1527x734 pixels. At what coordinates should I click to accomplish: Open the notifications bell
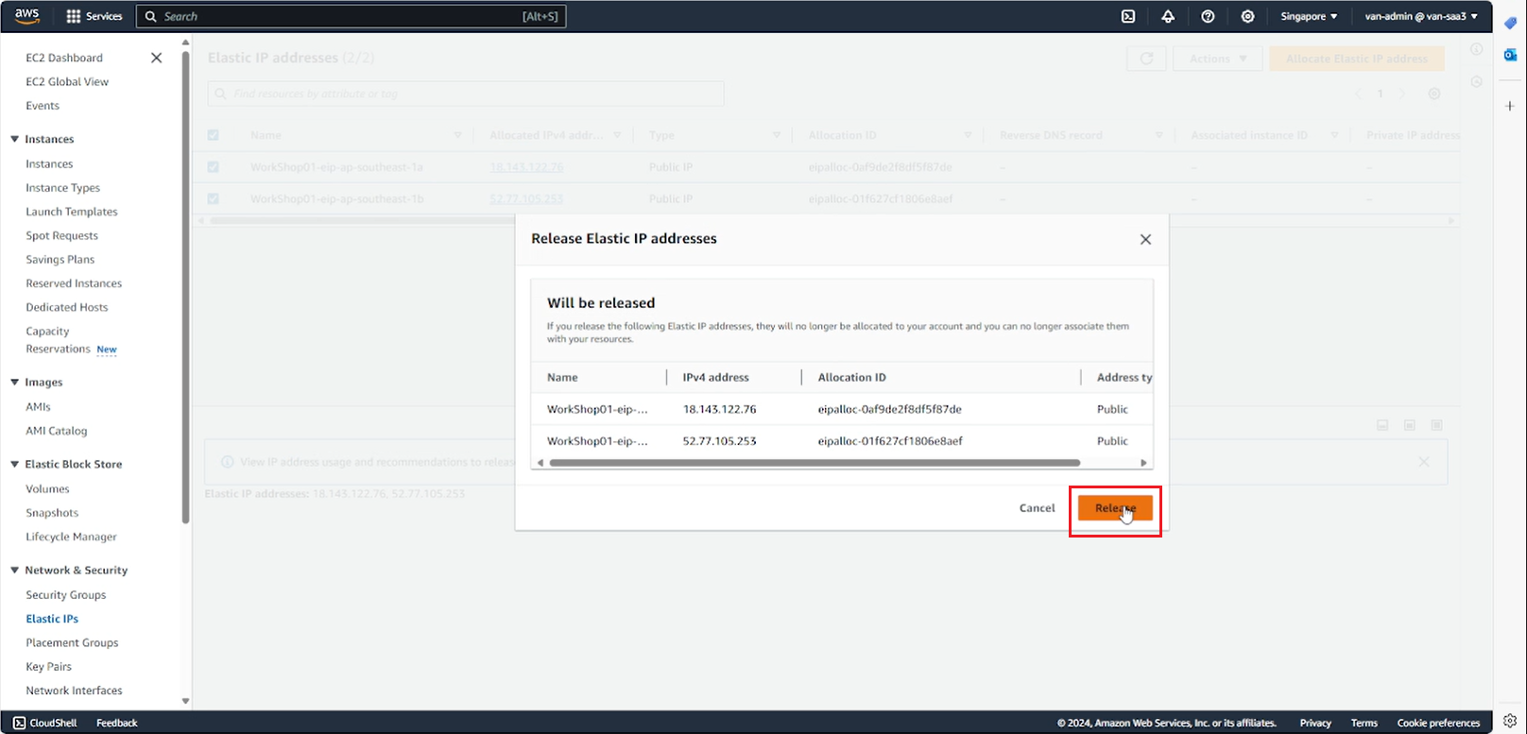coord(1168,16)
